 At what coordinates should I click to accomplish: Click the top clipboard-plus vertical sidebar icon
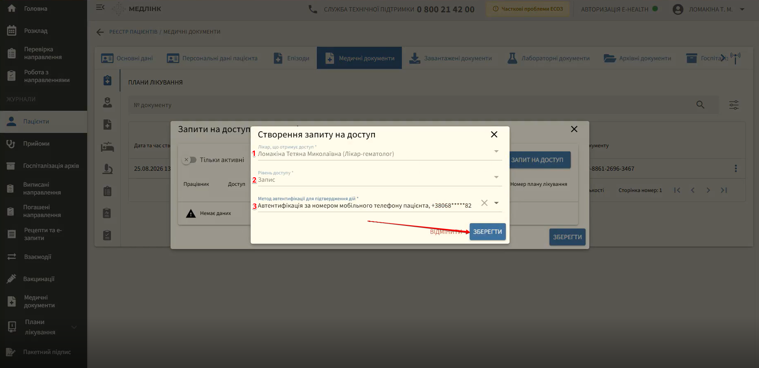pos(107,80)
